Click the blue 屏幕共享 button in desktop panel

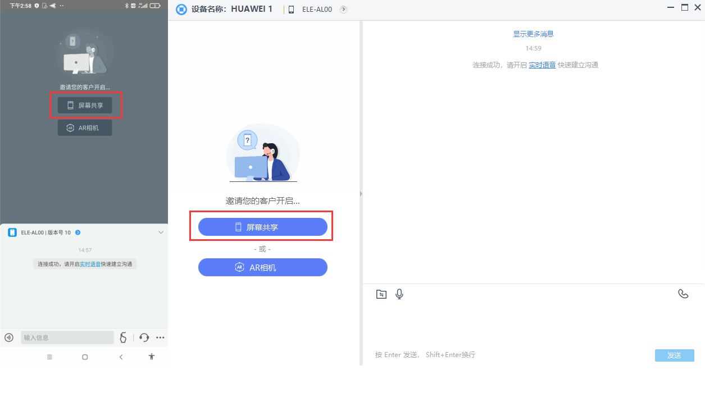[x=262, y=227]
